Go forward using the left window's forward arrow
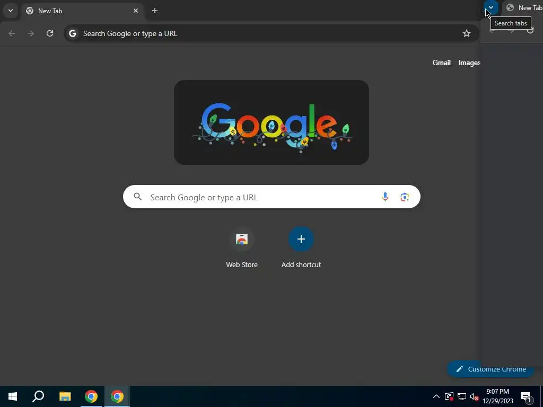Viewport: 543px width, 407px height. tap(31, 33)
